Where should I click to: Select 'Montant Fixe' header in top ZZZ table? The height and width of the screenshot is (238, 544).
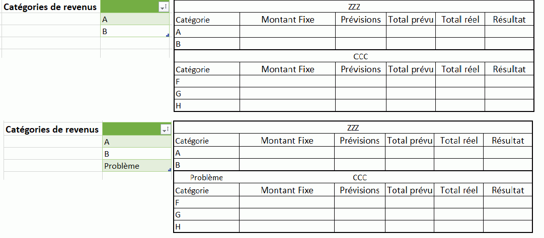tap(288, 20)
